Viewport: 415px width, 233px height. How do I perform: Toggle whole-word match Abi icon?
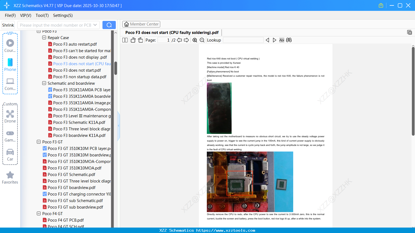coord(282,40)
